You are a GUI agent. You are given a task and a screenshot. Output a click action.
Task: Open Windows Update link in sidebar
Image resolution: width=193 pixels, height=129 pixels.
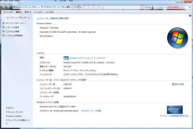tap(14, 116)
